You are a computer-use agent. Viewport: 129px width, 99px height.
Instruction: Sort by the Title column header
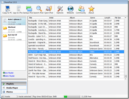[x=38, y=18]
